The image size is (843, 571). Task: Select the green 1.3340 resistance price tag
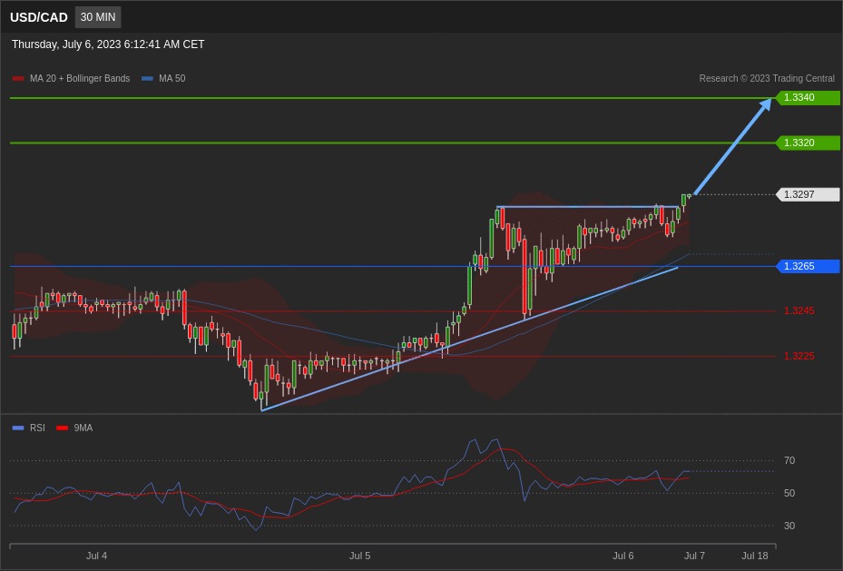pos(808,98)
